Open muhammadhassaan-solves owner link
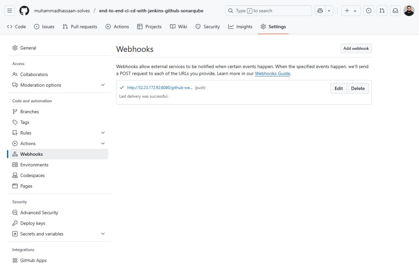This screenshot has height=263, width=419. point(62,11)
